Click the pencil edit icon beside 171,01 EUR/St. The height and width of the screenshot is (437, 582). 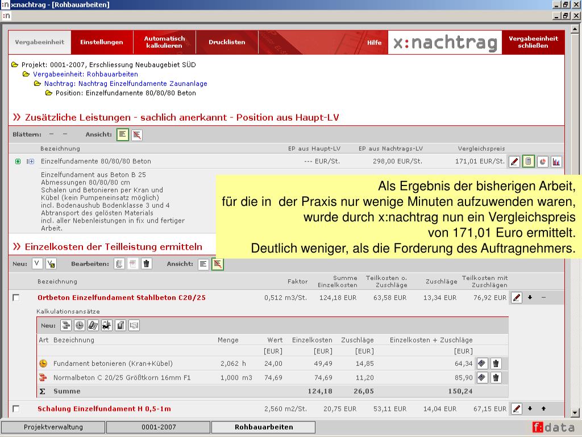click(x=514, y=162)
